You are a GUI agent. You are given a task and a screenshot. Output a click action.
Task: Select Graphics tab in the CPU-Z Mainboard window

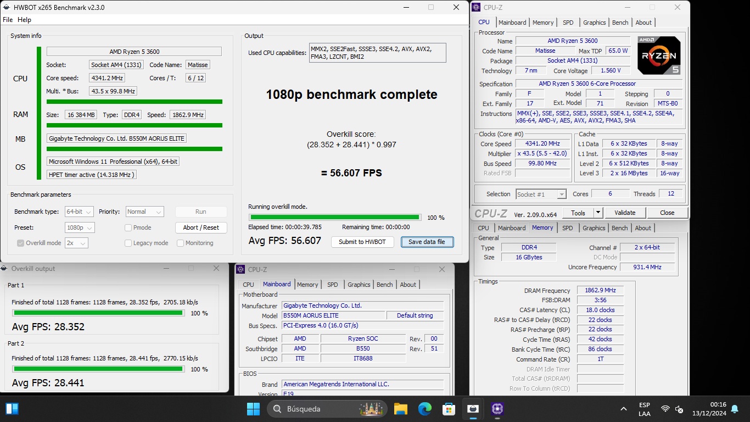(359, 285)
